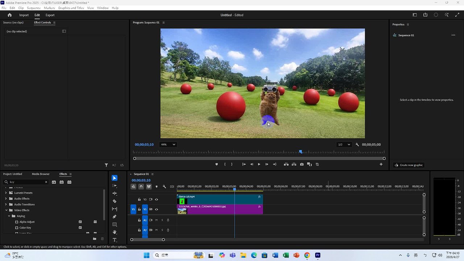Play the sequence in Program Monitor
Image resolution: width=464 pixels, height=261 pixels.
(259, 164)
